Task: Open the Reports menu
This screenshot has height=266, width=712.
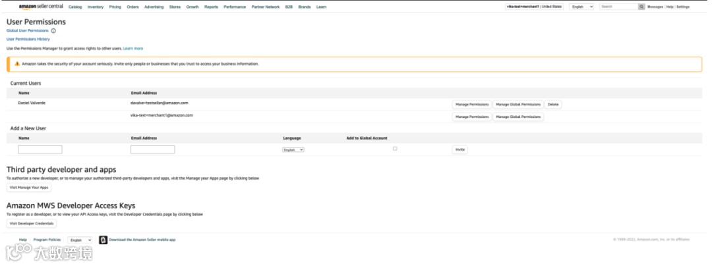Action: click(211, 7)
